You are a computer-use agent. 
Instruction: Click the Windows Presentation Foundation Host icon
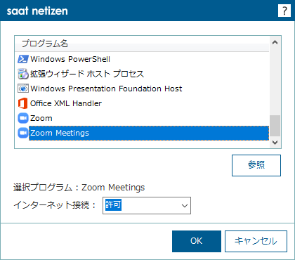click(x=23, y=89)
